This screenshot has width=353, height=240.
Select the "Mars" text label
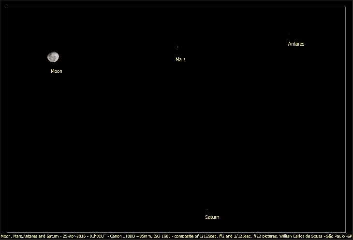[x=180, y=60]
